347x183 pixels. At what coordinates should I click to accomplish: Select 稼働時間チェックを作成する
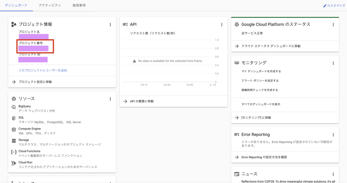pyautogui.click(x=260, y=90)
